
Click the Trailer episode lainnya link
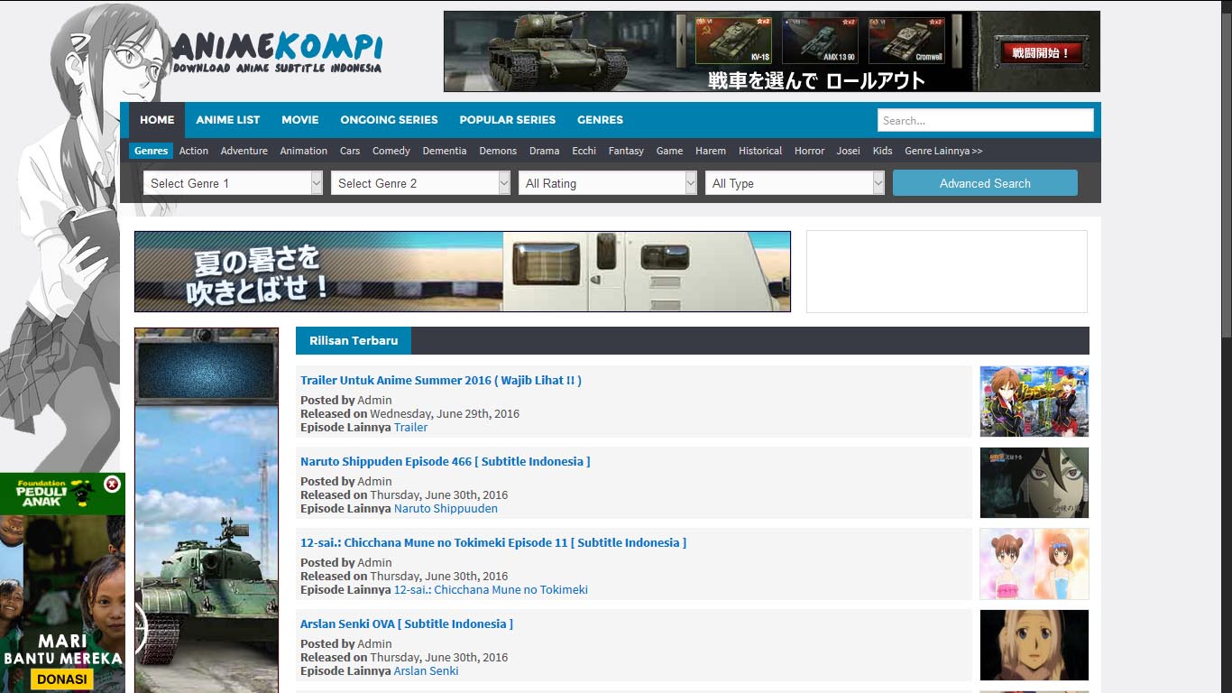click(410, 427)
